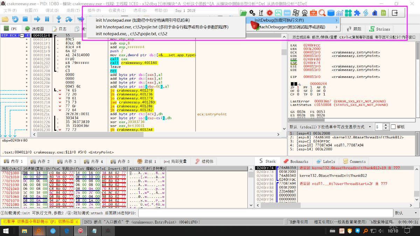Open File Explorer from the taskbar
Image resolution: width=420 pixels, height=236 pixels.
[x=24, y=231]
